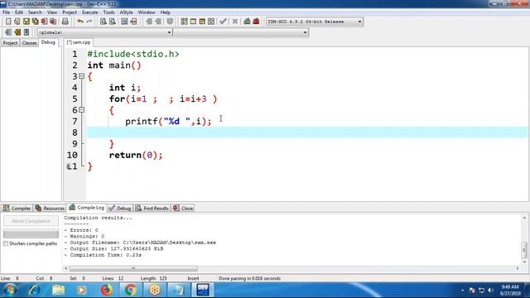The height and width of the screenshot is (298, 530).
Task: Click the Debug checkmark icon
Action: 223,22
